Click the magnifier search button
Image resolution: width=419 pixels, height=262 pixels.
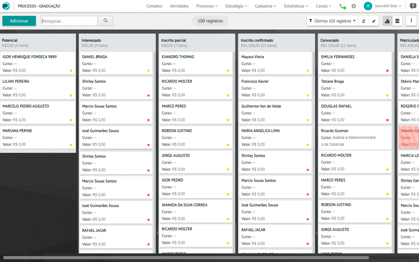point(105,21)
